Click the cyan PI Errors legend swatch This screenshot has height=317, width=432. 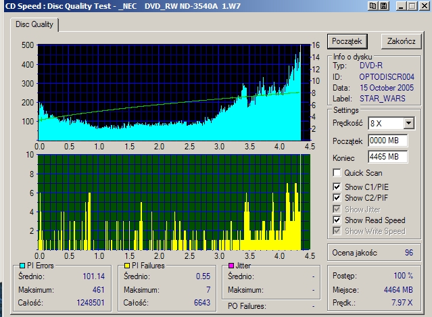click(22, 266)
